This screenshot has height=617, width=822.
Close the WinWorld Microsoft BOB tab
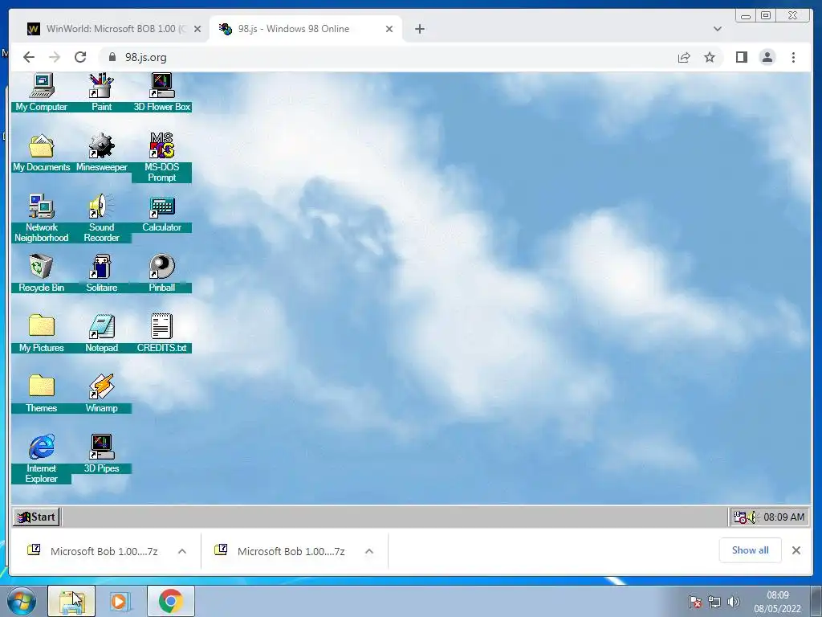[x=197, y=29]
